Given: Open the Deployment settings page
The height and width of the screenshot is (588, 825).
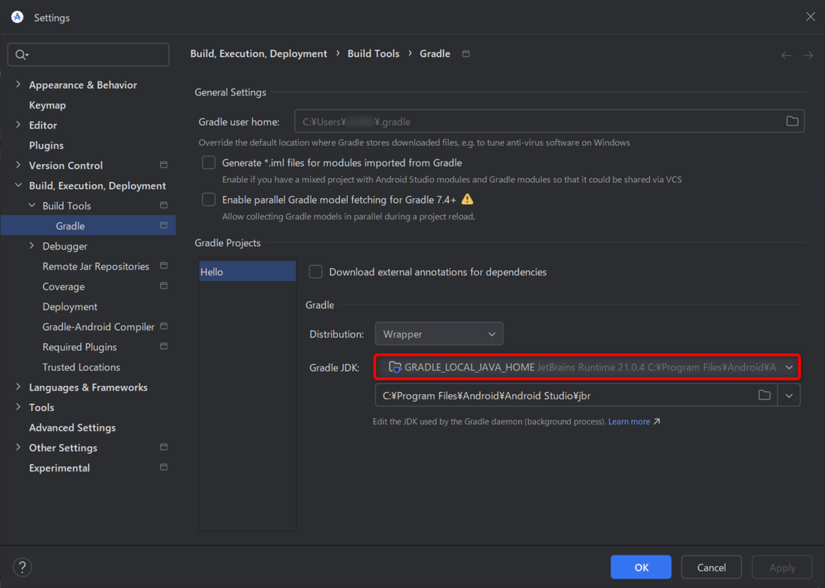Looking at the screenshot, I should (70, 307).
